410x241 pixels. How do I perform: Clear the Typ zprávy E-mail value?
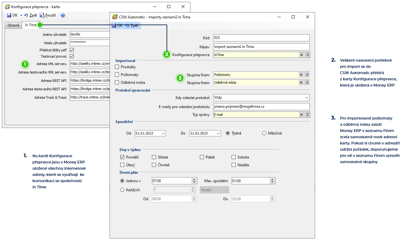[301, 115]
